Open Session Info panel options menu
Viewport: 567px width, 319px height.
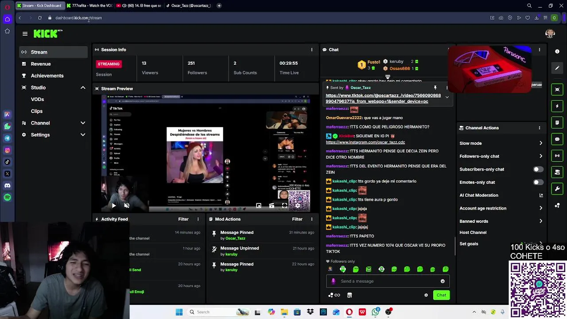point(311,50)
